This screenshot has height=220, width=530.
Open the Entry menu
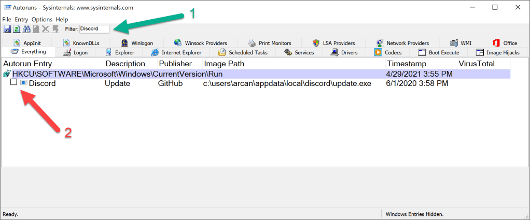(x=21, y=19)
